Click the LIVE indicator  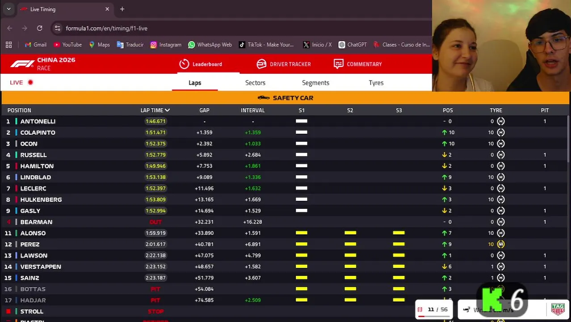pos(21,82)
